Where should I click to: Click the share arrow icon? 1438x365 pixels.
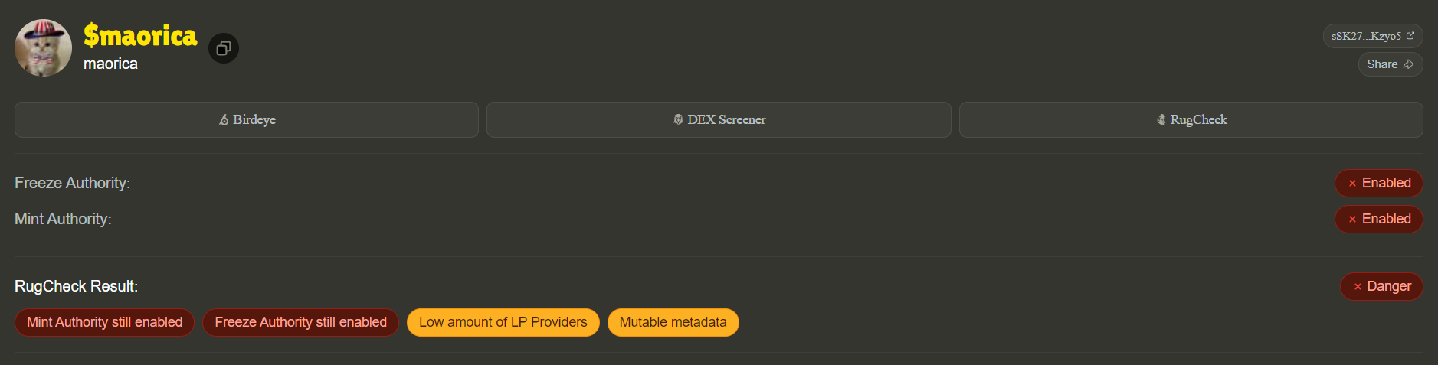click(x=1408, y=64)
